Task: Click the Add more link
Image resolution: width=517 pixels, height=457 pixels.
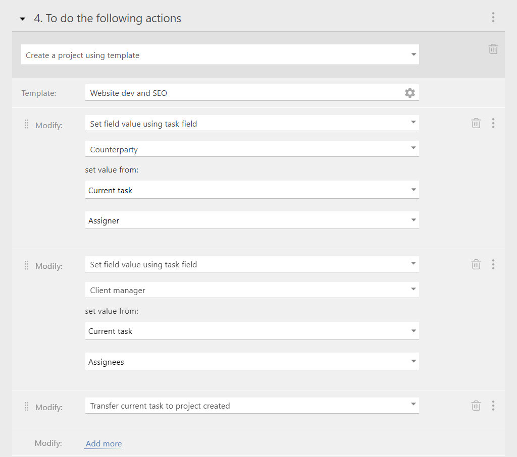Action: [x=104, y=443]
